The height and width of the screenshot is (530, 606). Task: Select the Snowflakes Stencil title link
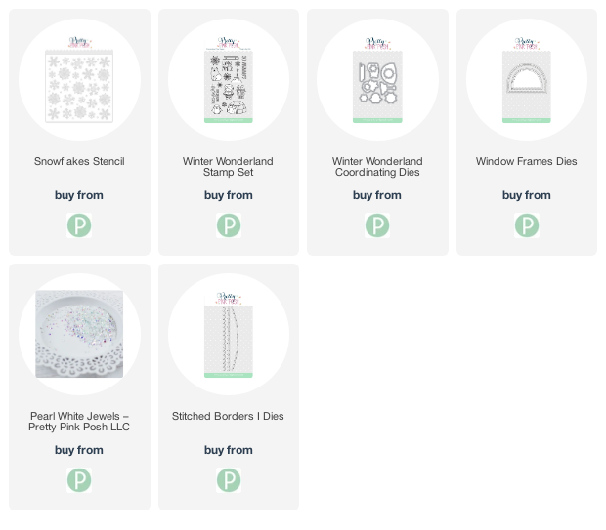point(79,161)
